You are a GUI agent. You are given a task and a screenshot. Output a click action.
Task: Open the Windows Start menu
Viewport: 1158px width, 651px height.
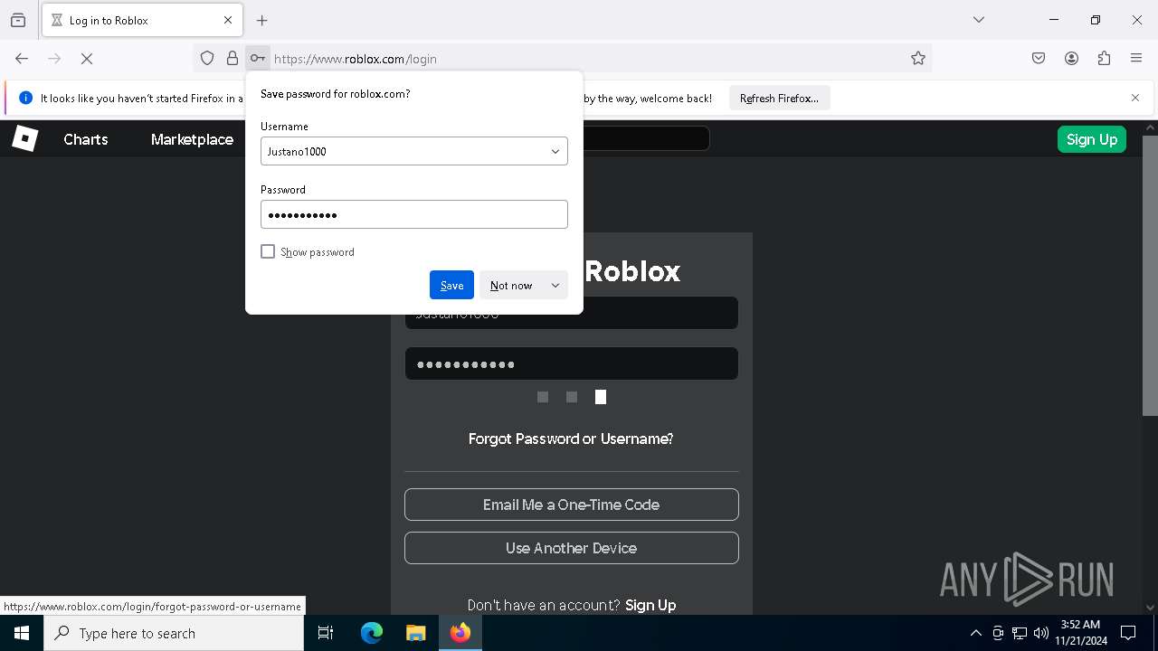pyautogui.click(x=22, y=633)
